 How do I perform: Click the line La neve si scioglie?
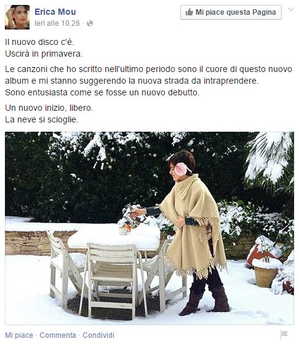tap(42, 119)
